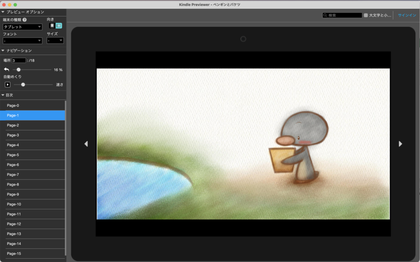This screenshot has height=262, width=420.
Task: Select portrait orientation icon
Action: click(x=52, y=26)
